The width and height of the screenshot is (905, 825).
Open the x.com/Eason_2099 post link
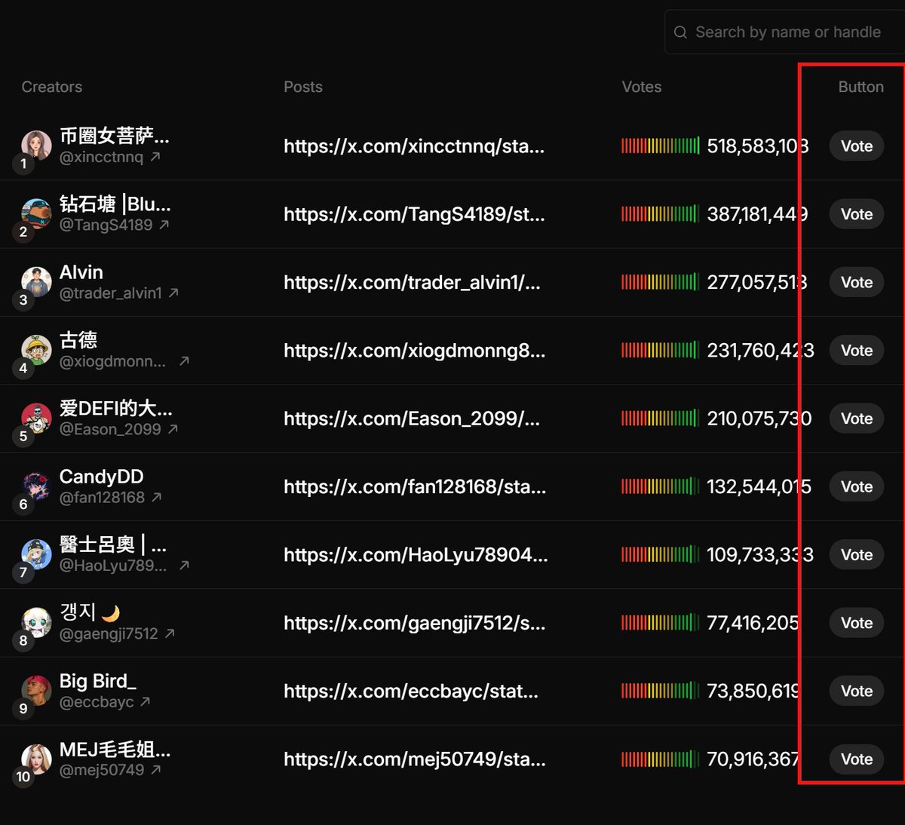tap(412, 419)
